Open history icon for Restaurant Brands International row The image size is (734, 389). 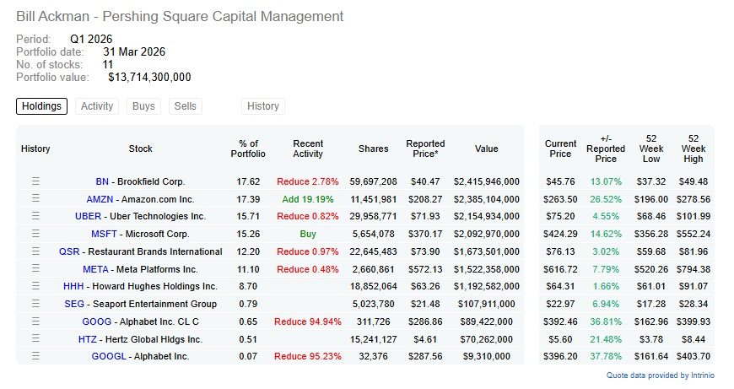(x=35, y=251)
